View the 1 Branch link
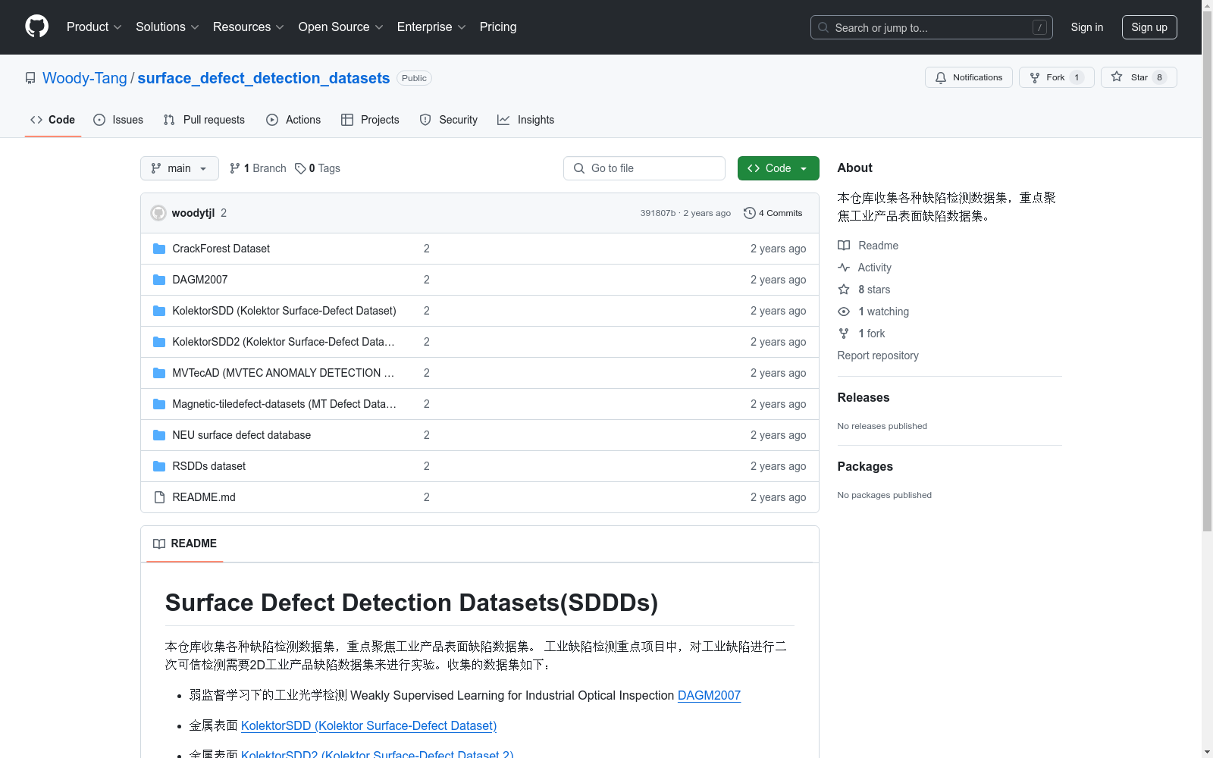The height and width of the screenshot is (758, 1213). coord(258,168)
